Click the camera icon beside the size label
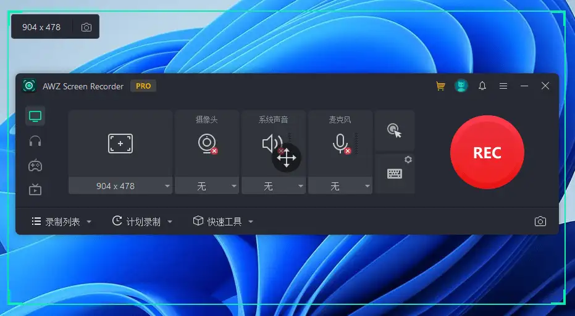The image size is (575, 316). pyautogui.click(x=86, y=27)
